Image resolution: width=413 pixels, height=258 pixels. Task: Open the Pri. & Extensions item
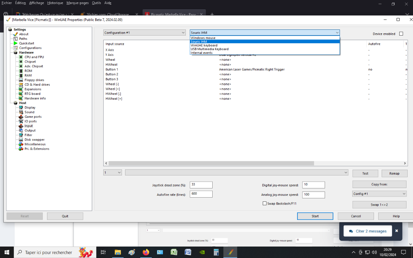click(36, 149)
